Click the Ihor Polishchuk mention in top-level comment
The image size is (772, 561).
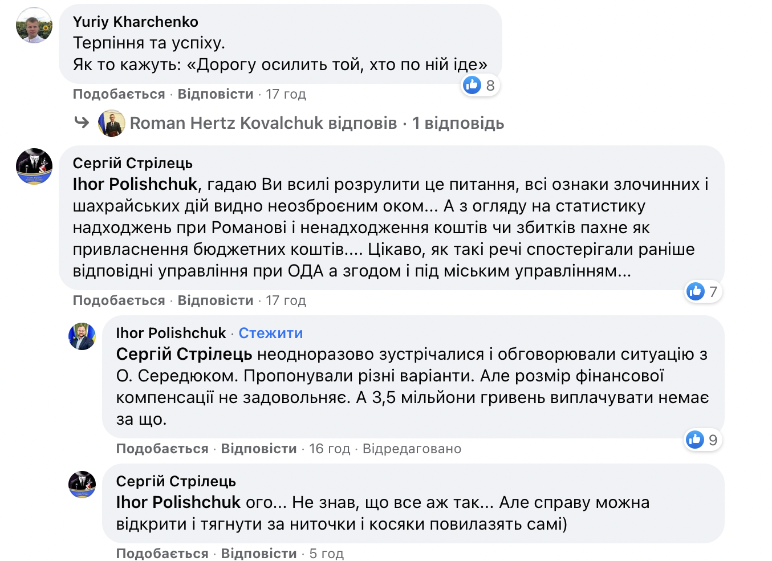(x=135, y=184)
